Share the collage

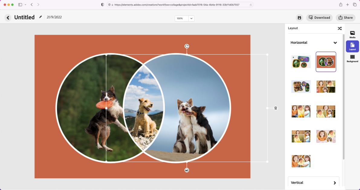tap(345, 17)
